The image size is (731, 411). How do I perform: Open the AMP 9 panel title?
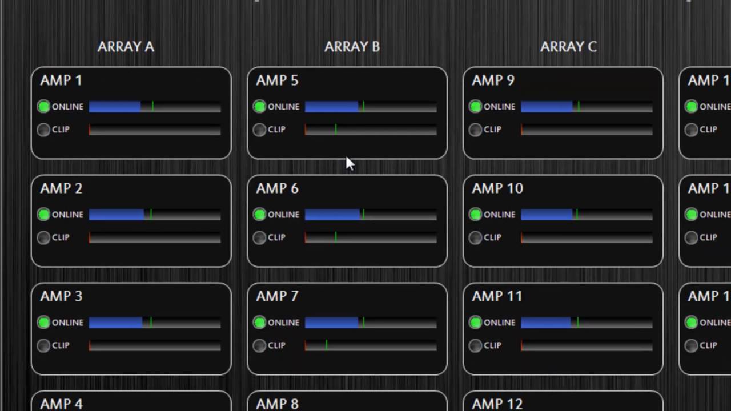(493, 80)
